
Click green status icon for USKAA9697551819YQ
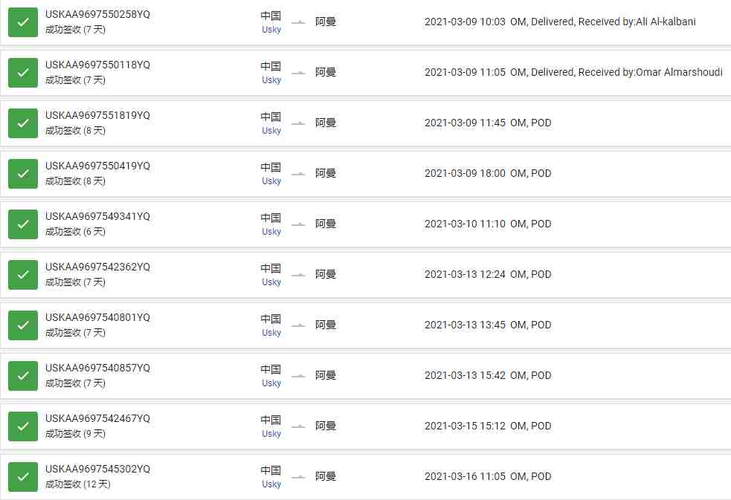pyautogui.click(x=23, y=123)
